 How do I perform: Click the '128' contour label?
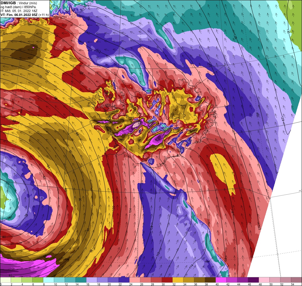click(282, 119)
